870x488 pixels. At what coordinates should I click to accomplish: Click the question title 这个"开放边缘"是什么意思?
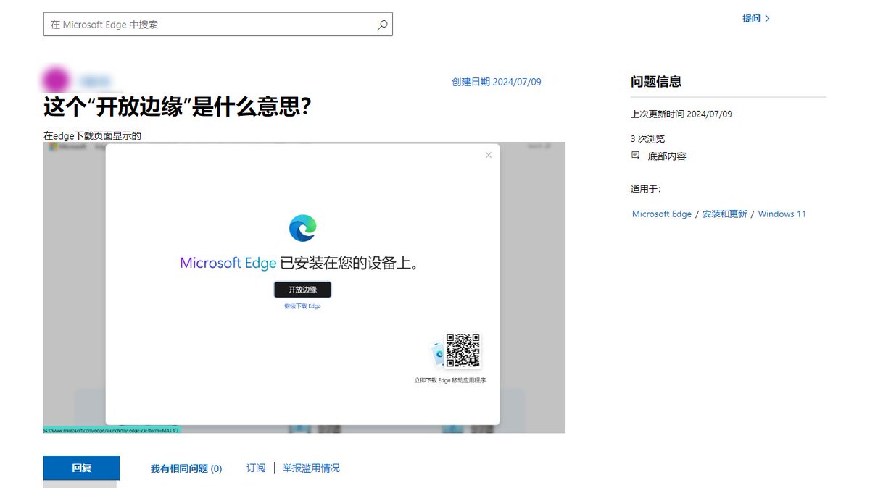click(x=178, y=107)
